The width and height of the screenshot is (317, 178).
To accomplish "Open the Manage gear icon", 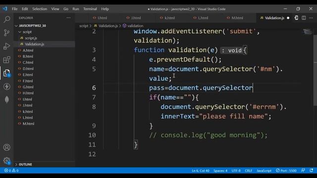I will [6, 161].
